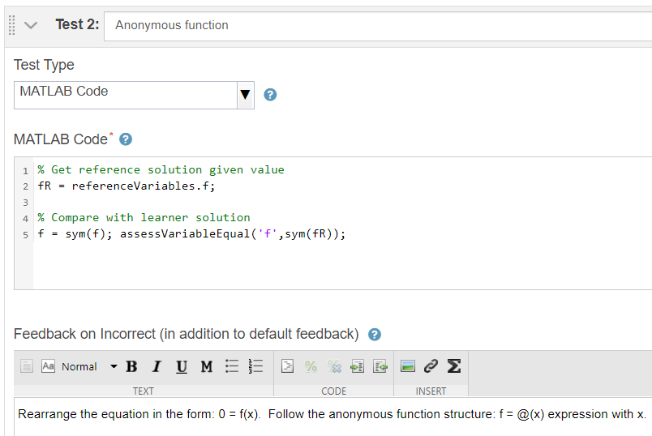Image resolution: width=652 pixels, height=436 pixels.
Task: Open the Test Type dropdown
Action: (135, 94)
